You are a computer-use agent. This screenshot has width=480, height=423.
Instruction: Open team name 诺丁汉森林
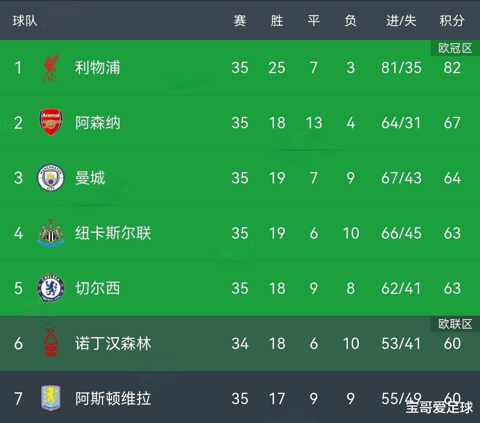[x=113, y=343]
